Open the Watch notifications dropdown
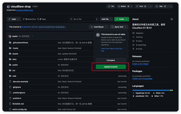This screenshot has width=181, height=114. [x=123, y=6]
